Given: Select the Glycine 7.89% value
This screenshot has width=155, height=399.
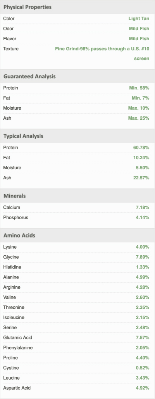Looking at the screenshot, I should pos(142,257).
